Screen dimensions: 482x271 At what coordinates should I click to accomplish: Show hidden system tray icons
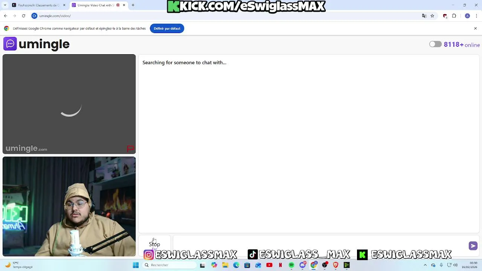click(425, 265)
